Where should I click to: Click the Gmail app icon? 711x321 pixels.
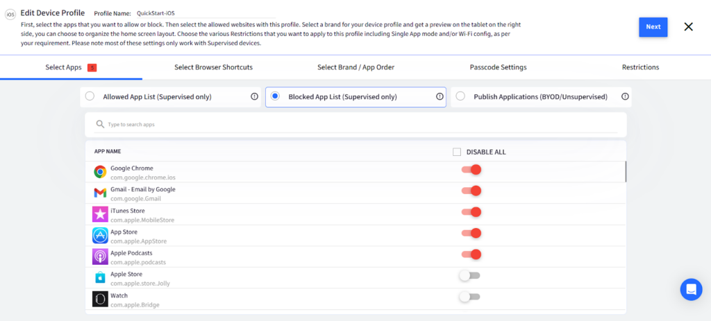click(100, 193)
